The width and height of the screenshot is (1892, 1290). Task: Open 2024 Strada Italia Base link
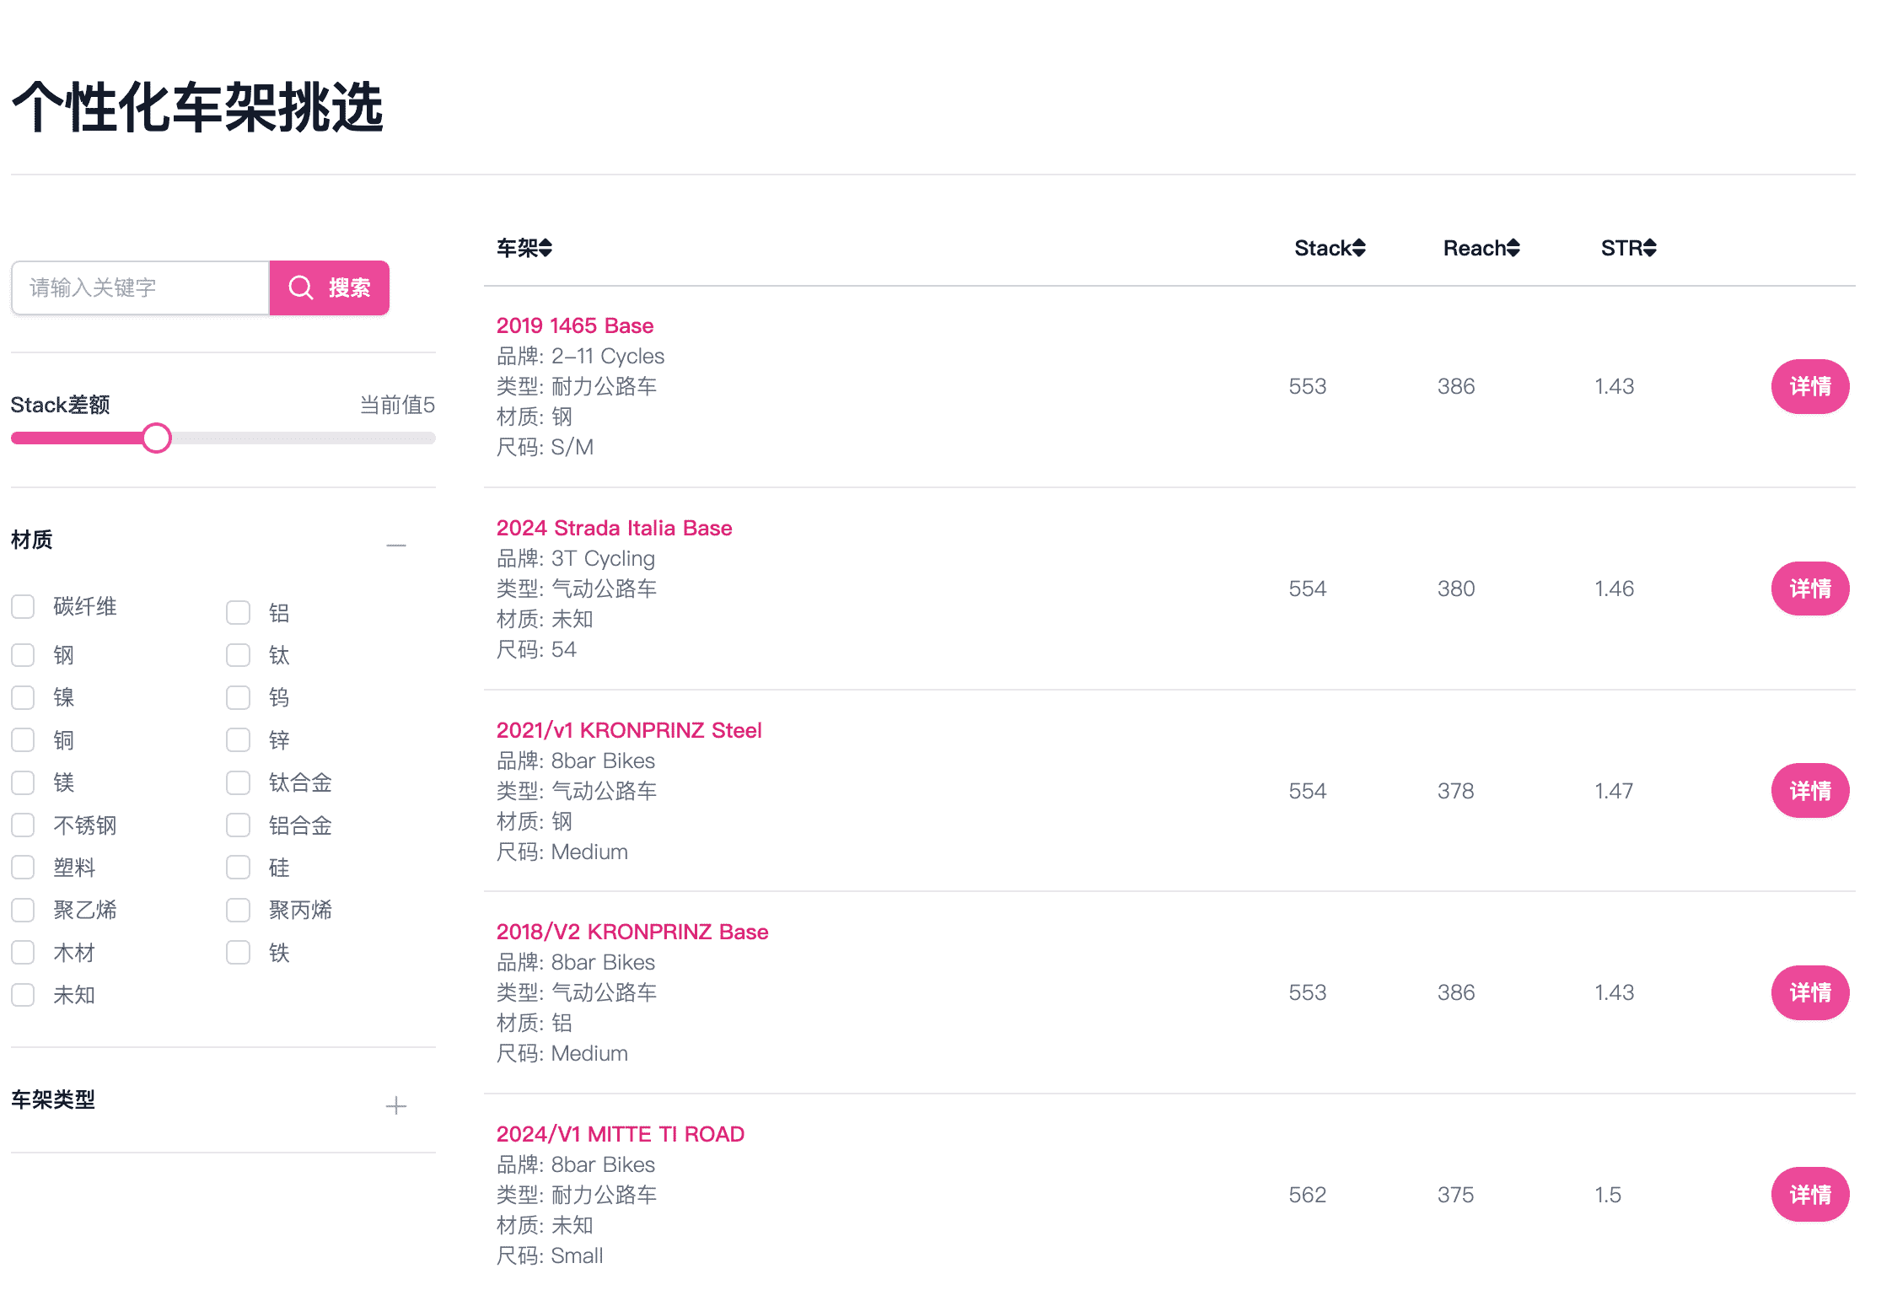(x=614, y=528)
